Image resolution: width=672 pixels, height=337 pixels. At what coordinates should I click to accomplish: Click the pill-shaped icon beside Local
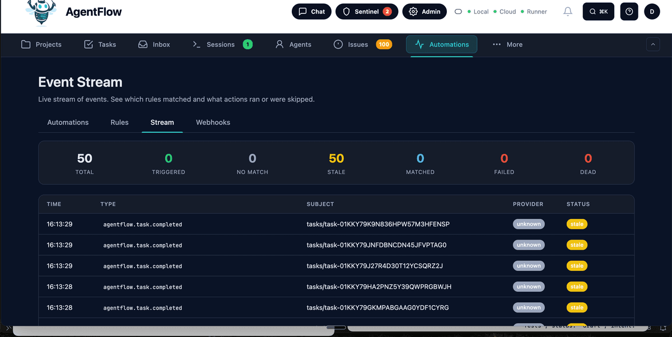(458, 11)
